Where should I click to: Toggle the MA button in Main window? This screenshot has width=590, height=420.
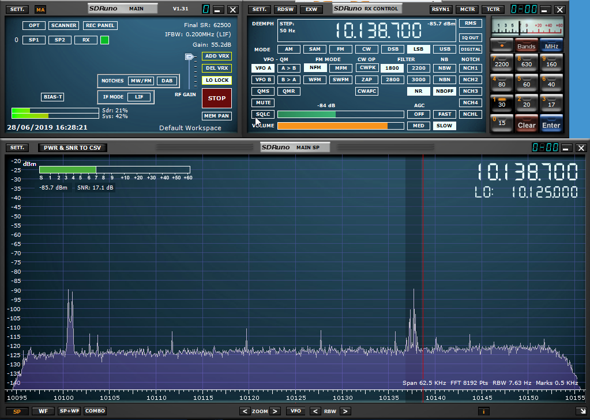pos(40,10)
